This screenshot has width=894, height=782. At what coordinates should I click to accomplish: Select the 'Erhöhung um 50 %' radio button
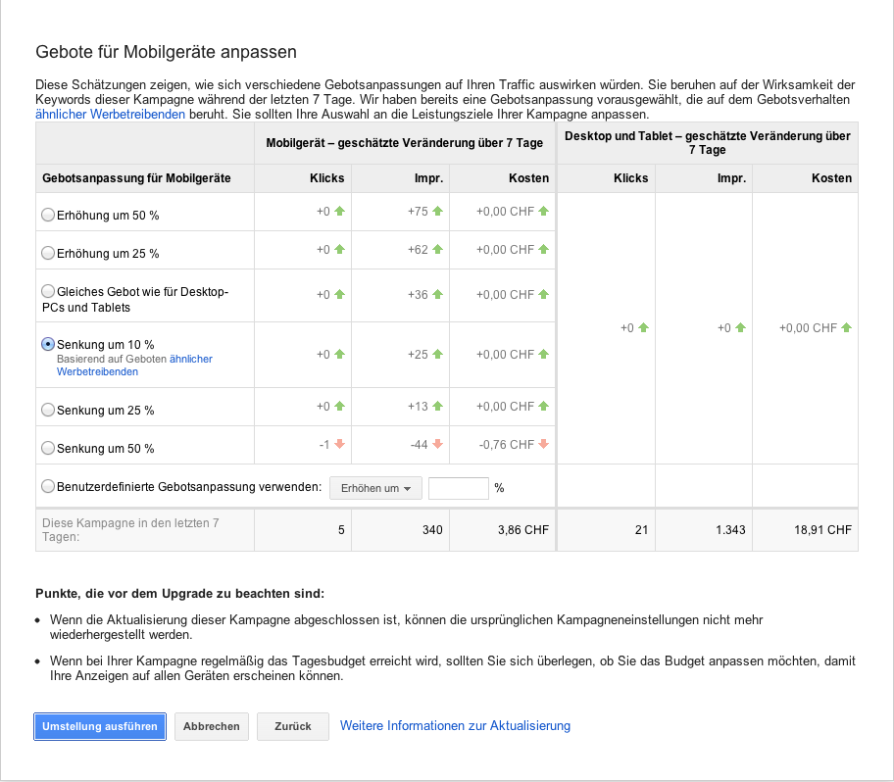click(x=48, y=215)
